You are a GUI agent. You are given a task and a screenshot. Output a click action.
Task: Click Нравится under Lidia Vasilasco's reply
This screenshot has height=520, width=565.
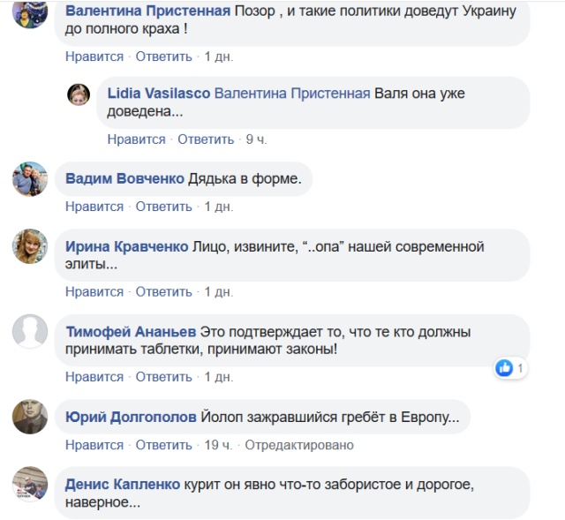137,139
